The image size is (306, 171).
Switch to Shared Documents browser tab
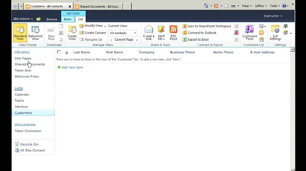pos(98,6)
